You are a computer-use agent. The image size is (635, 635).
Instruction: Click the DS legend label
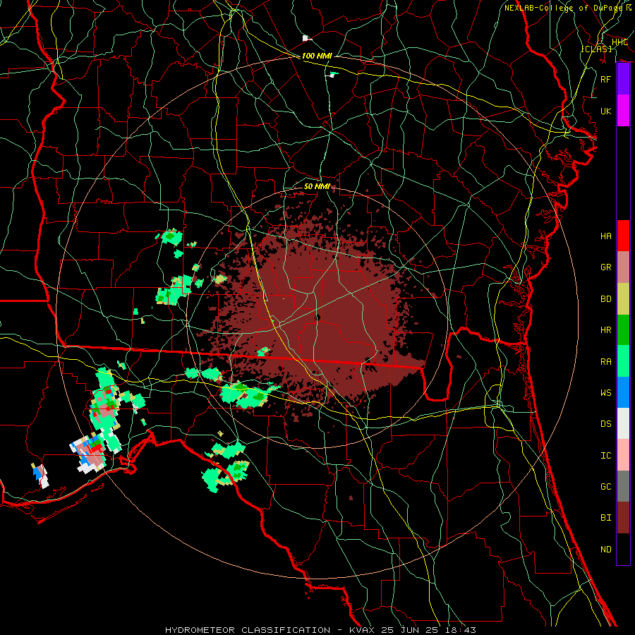pos(605,424)
